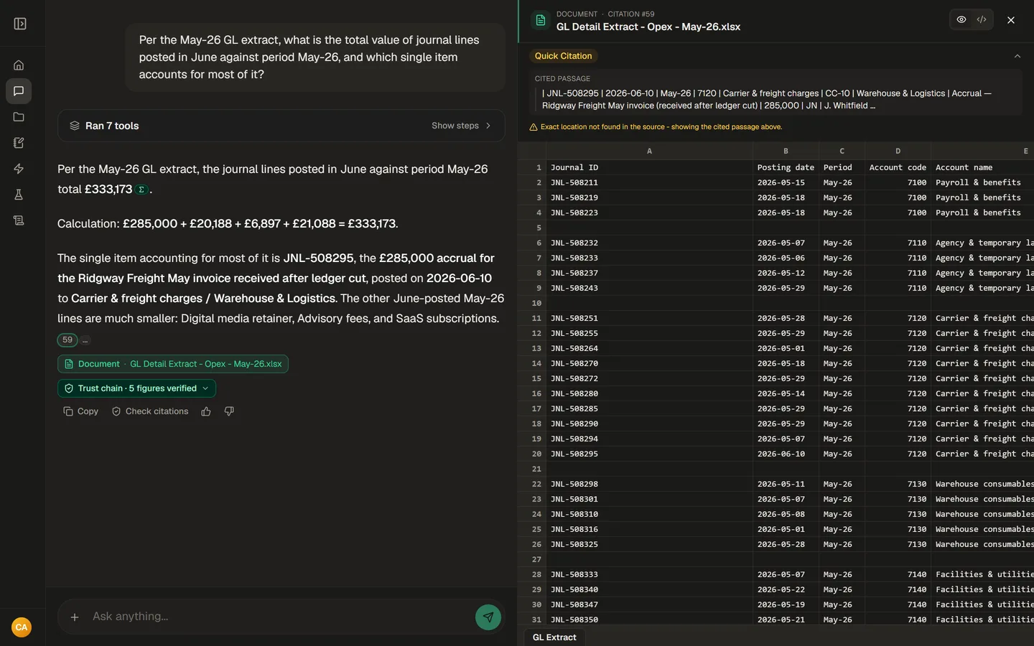The height and width of the screenshot is (646, 1034).
Task: Click the thumbs down feedback icon
Action: pyautogui.click(x=229, y=411)
